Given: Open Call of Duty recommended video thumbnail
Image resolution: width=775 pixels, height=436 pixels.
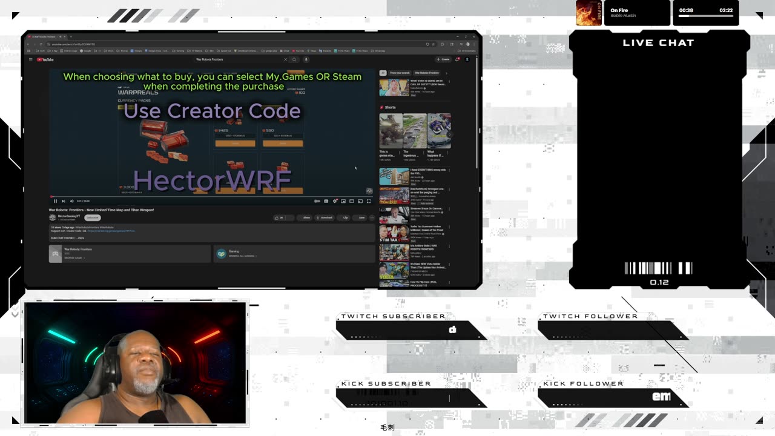Looking at the screenshot, I should 394,87.
